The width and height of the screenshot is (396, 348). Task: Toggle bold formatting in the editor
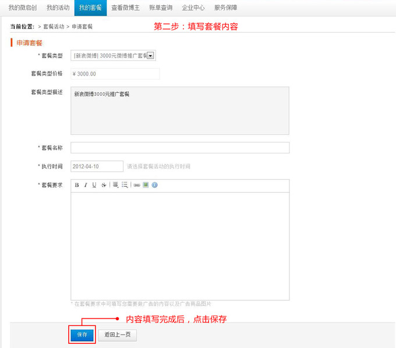point(77,185)
